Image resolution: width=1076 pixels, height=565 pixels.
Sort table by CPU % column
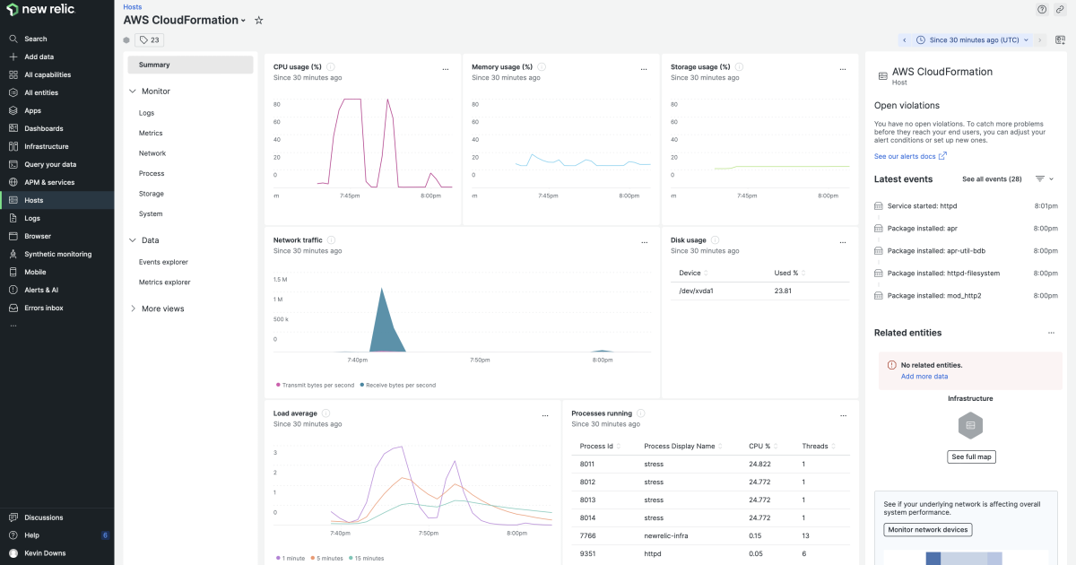point(762,446)
